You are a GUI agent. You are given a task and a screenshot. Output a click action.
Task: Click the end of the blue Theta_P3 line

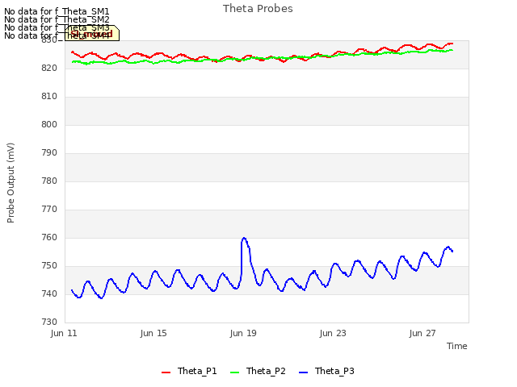coord(452,251)
